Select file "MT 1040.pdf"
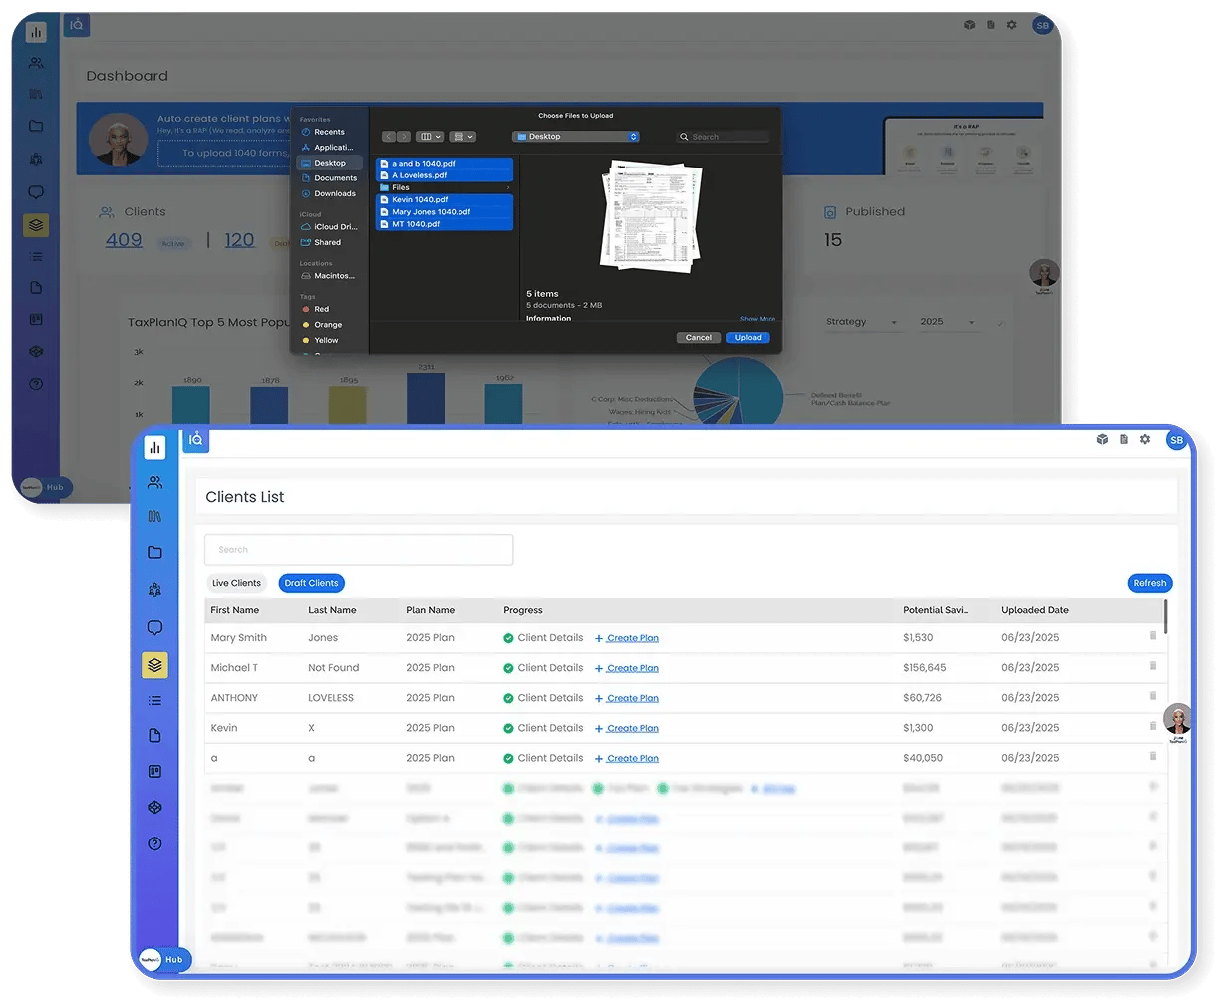 tap(445, 224)
